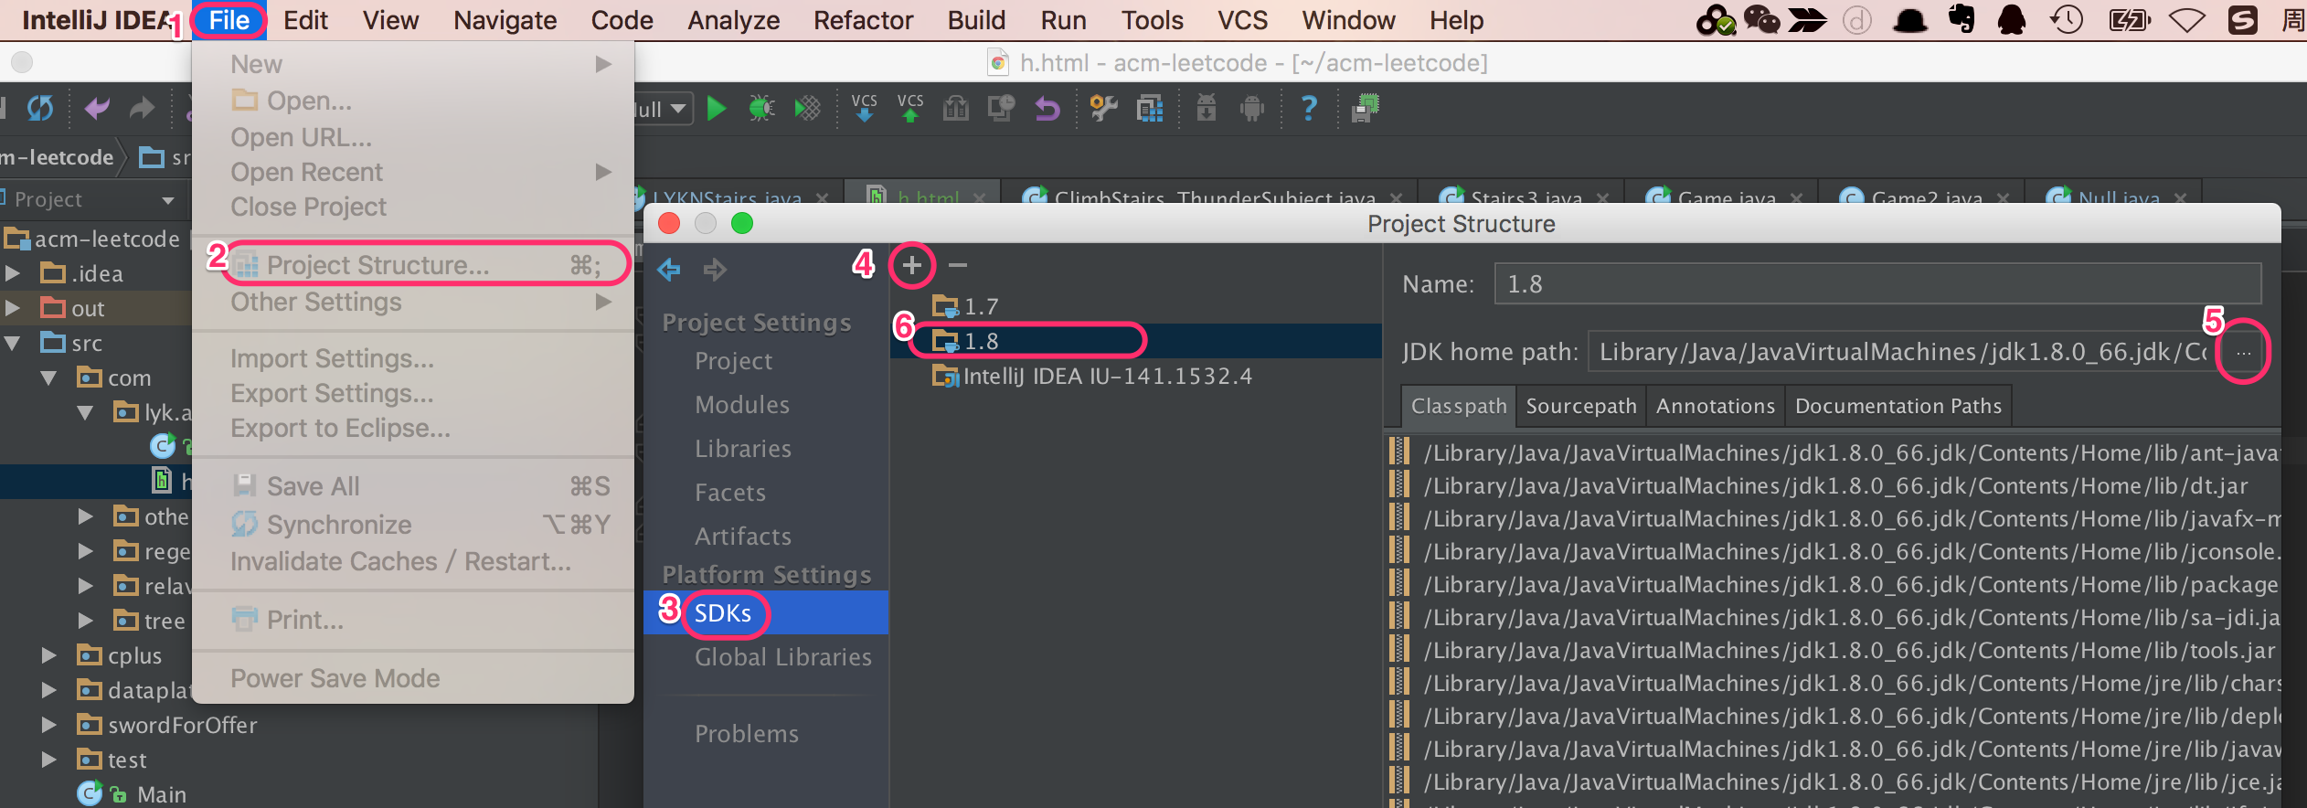Click the Forward arrow in Project Structure
Viewport: 2307px width, 808px height.
[x=715, y=270]
